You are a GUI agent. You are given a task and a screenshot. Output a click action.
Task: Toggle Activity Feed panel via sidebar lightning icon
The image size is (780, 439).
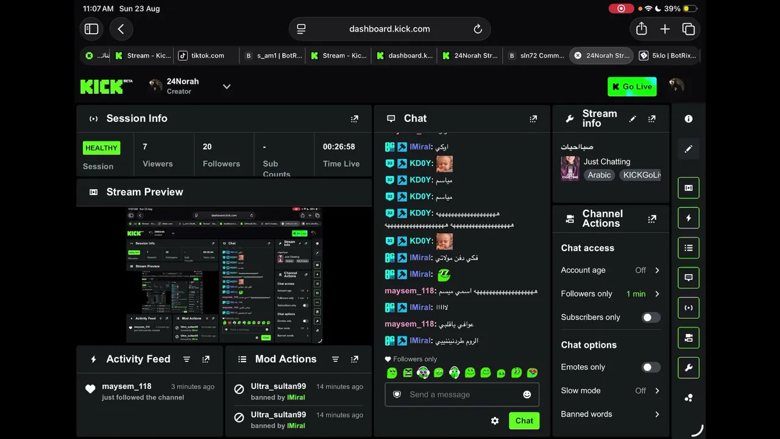coord(689,218)
